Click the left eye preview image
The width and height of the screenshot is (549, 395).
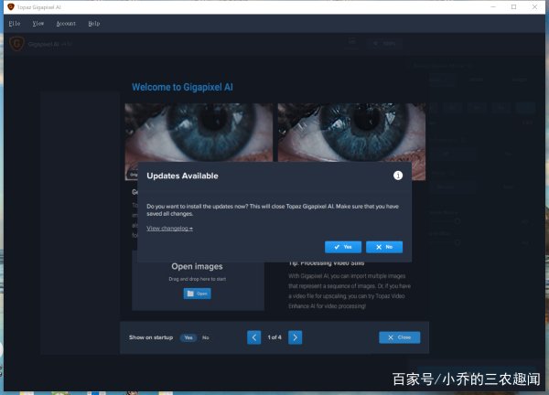click(x=199, y=137)
